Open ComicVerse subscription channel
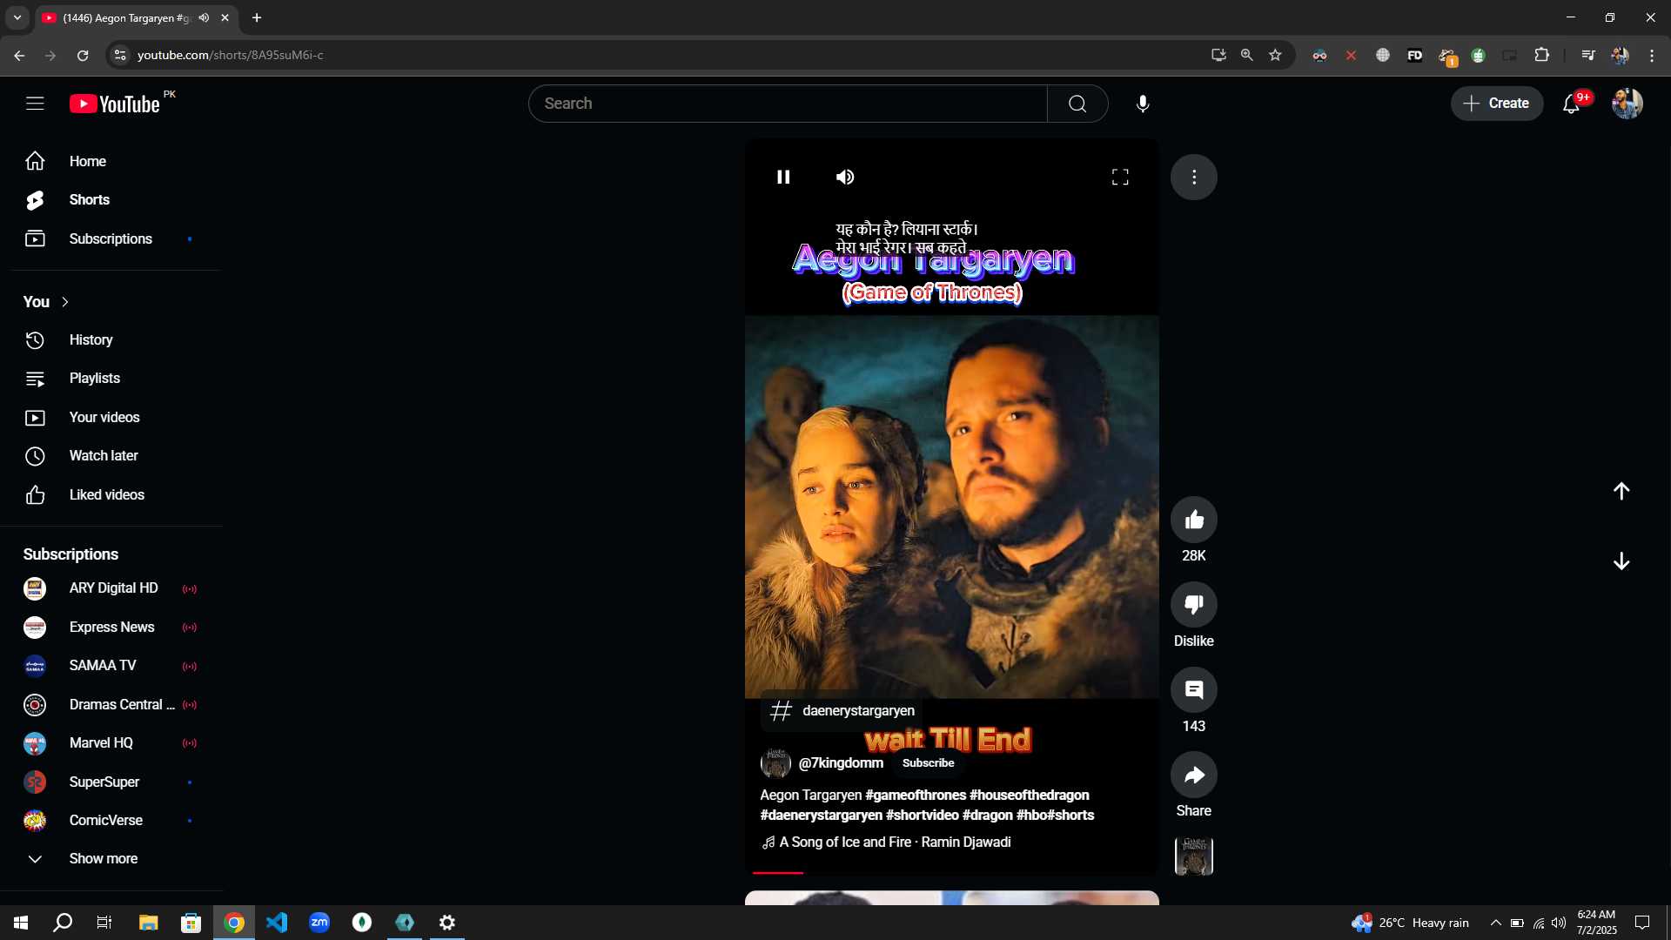1671x940 pixels. tap(110, 821)
